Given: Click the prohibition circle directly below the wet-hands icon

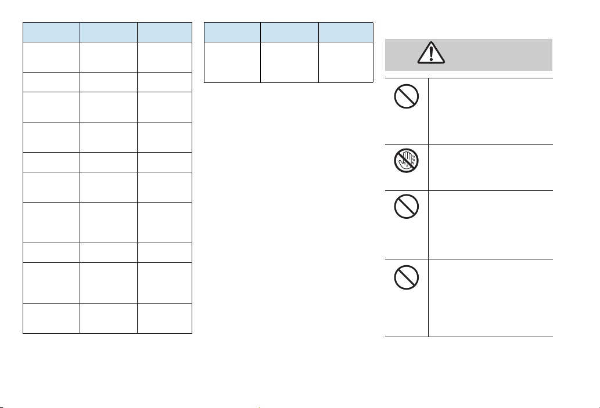Looking at the screenshot, I should point(406,207).
